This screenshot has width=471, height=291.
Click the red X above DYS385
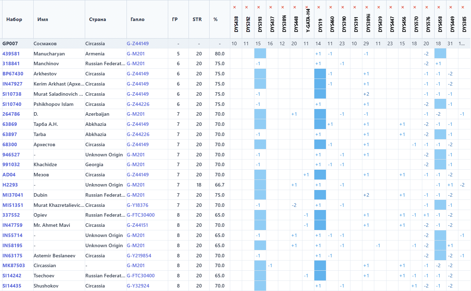click(463, 7)
